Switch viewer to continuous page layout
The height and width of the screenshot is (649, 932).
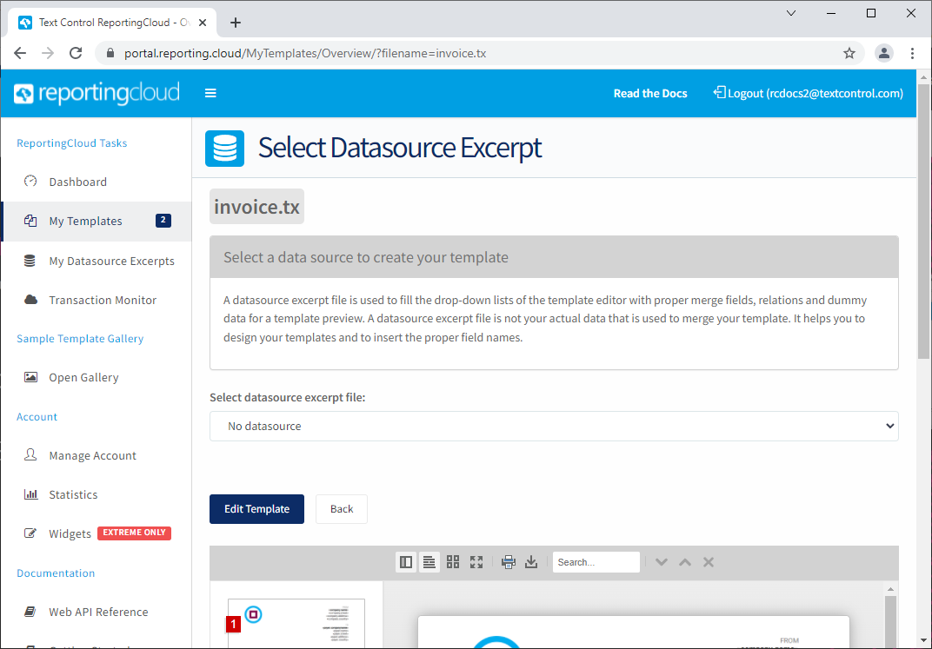coord(429,562)
